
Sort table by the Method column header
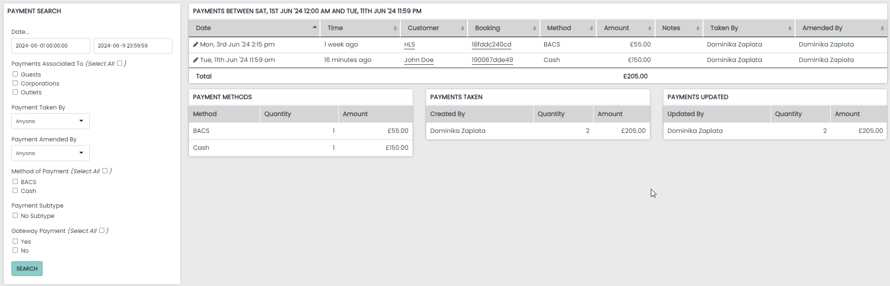559,28
